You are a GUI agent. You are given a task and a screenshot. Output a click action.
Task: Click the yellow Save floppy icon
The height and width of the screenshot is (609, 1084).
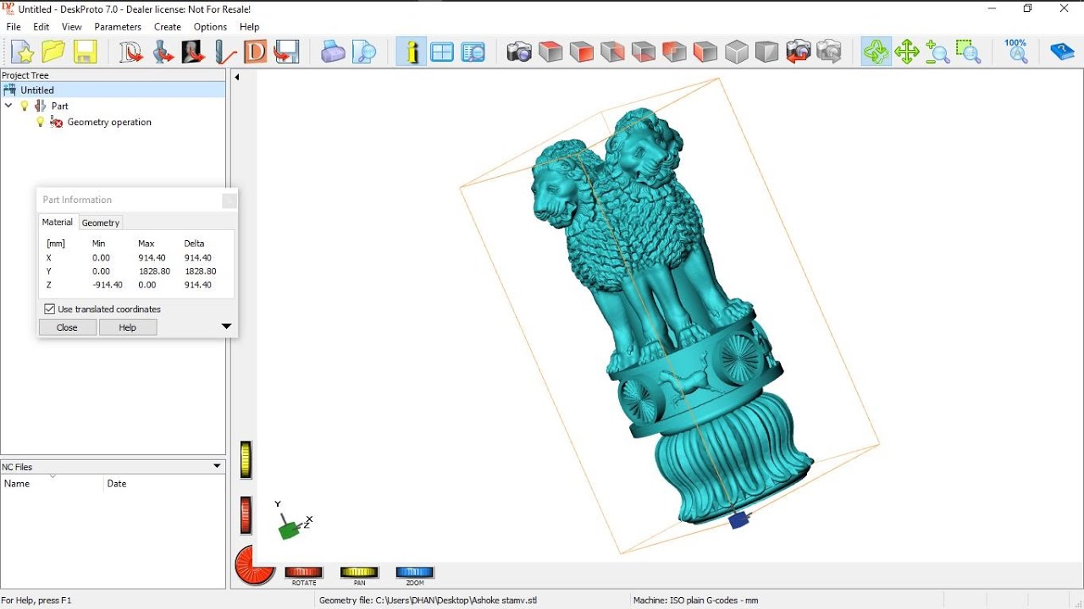[85, 52]
